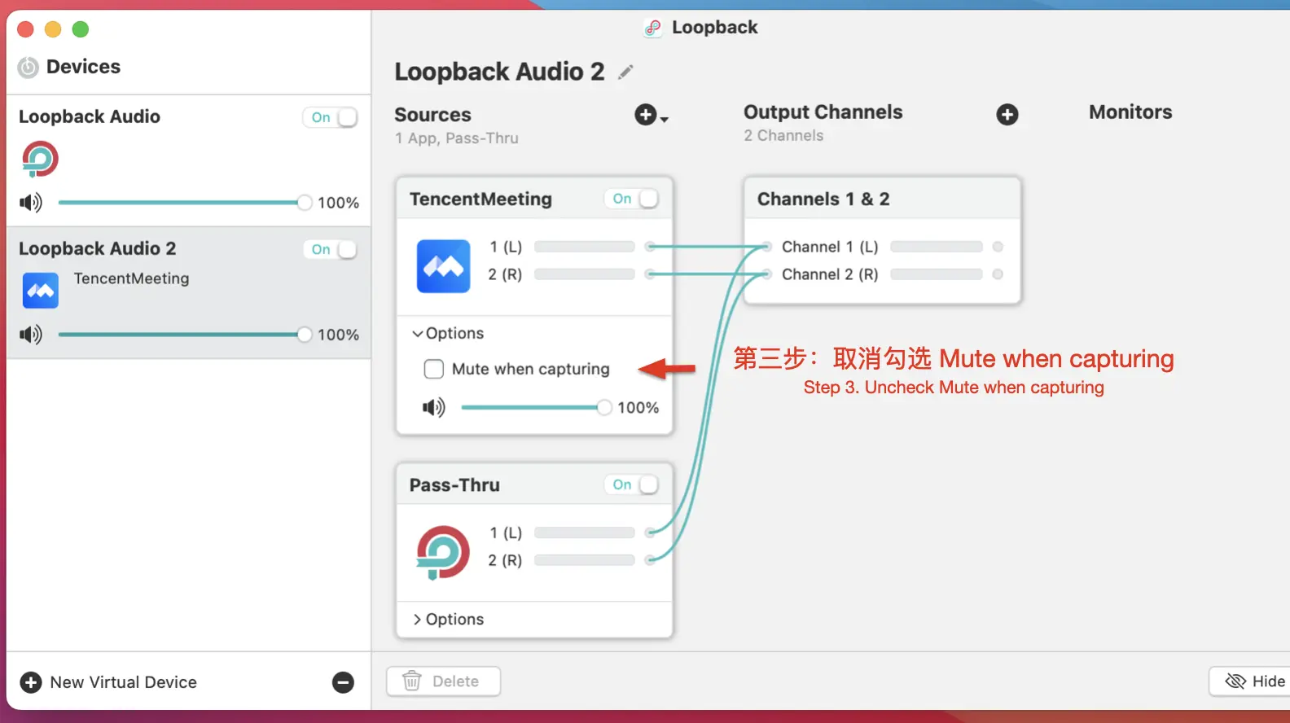
Task: Click TencentMeeting 2 (R) output connector
Action: (x=650, y=274)
